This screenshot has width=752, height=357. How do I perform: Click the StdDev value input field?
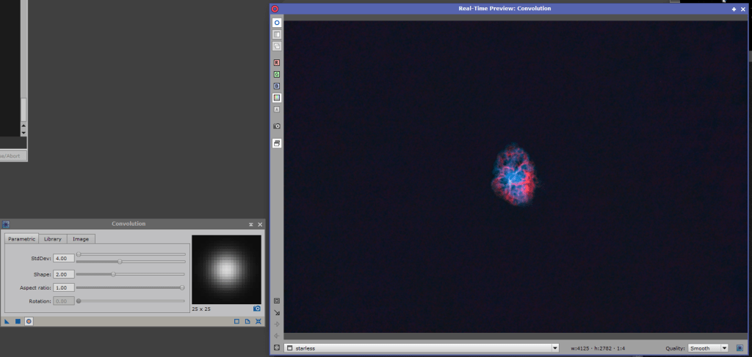pos(63,258)
